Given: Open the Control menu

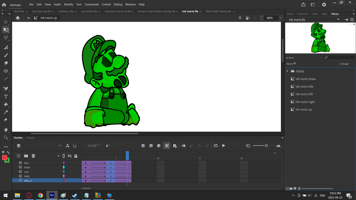Looking at the screenshot, I should click(106, 4).
